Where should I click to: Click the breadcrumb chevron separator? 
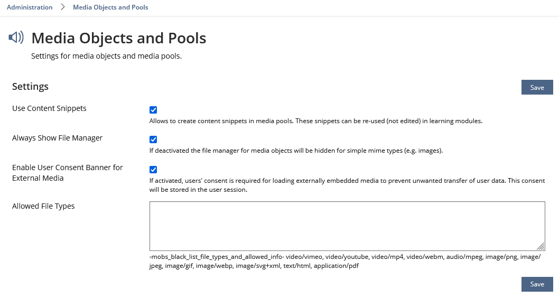[62, 7]
